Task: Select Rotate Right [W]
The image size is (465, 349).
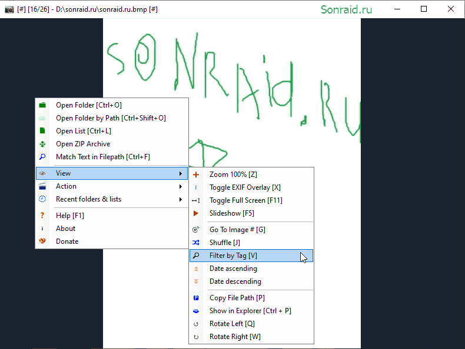Action: click(x=251, y=337)
